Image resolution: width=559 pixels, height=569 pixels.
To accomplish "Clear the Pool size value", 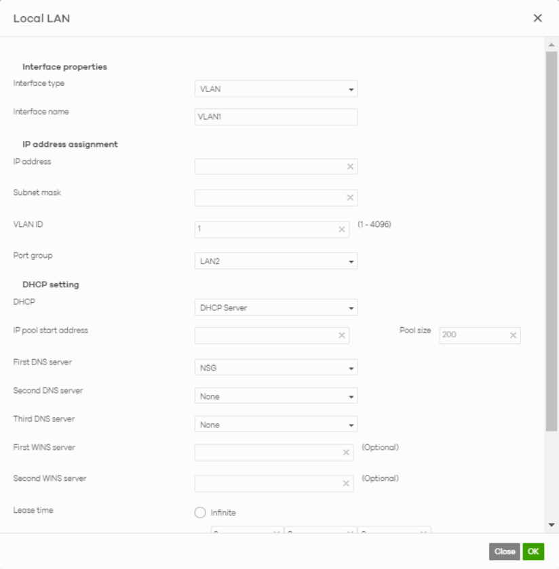I will 514,335.
